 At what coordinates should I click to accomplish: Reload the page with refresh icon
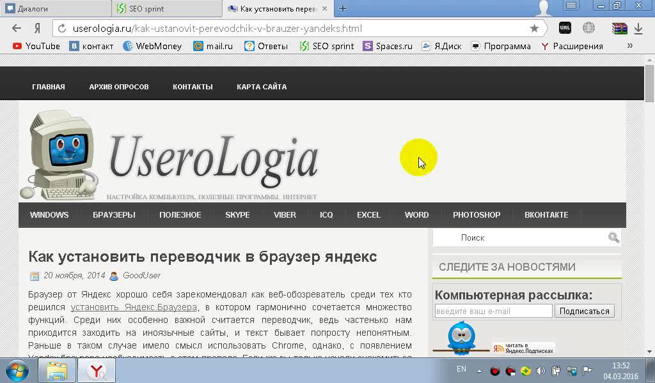(62, 28)
